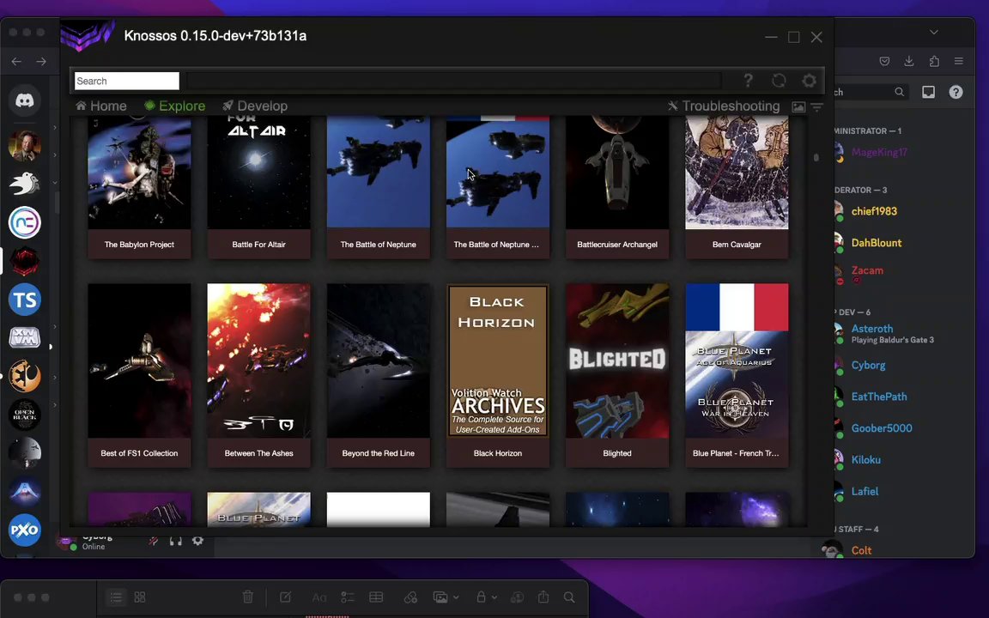Open the white bird server icon
Image resolution: width=989 pixels, height=618 pixels.
[x=25, y=184]
